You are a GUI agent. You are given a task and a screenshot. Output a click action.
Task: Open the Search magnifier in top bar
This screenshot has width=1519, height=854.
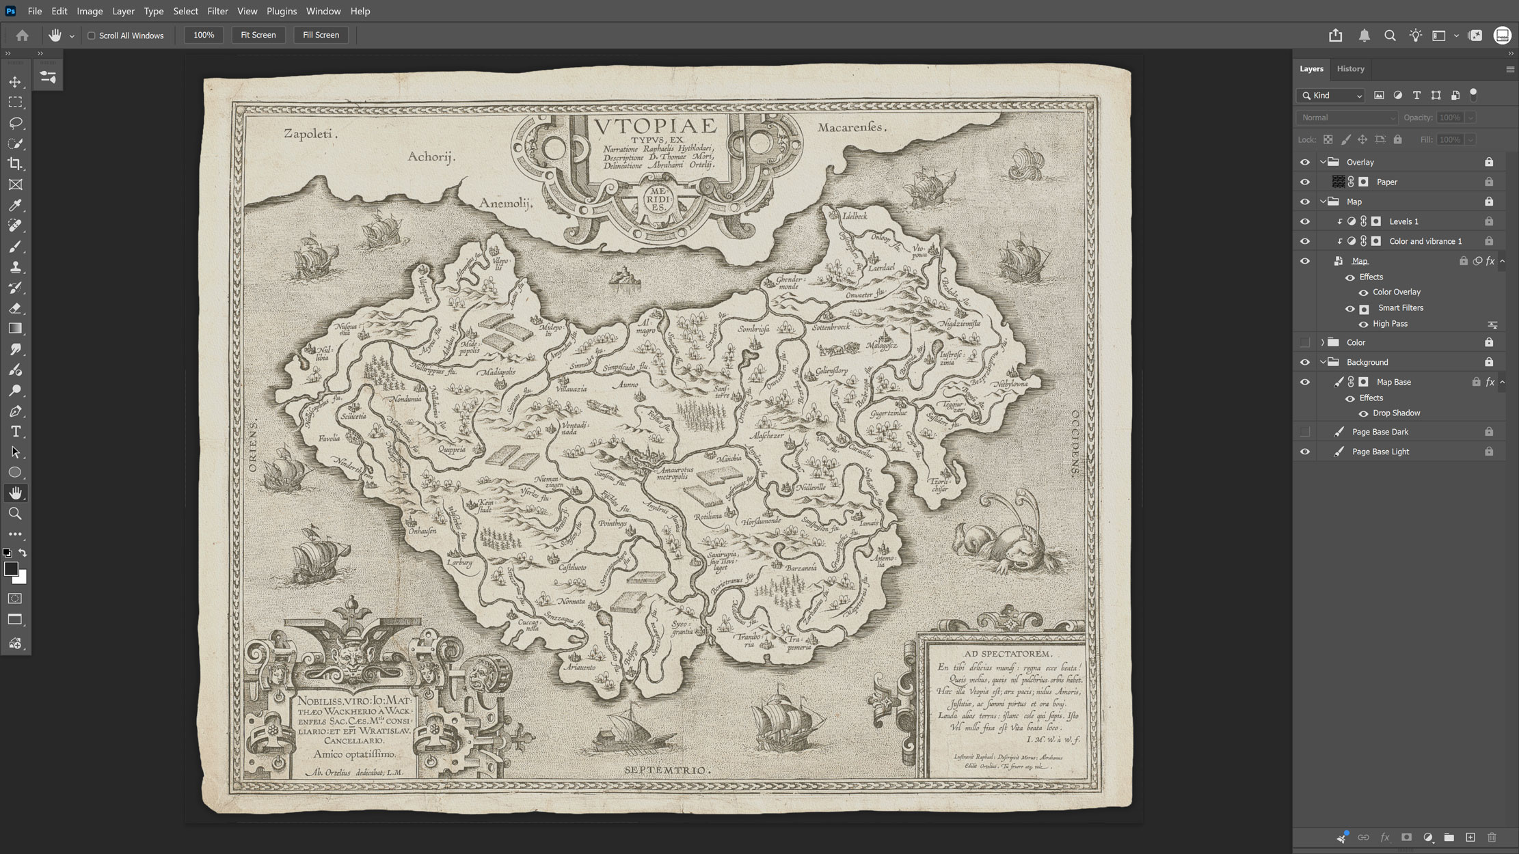[x=1390, y=36]
